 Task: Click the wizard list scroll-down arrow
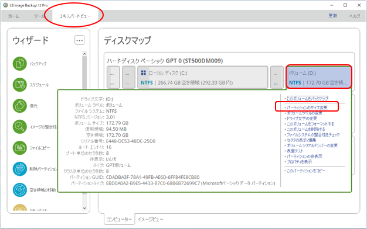click(x=84, y=208)
